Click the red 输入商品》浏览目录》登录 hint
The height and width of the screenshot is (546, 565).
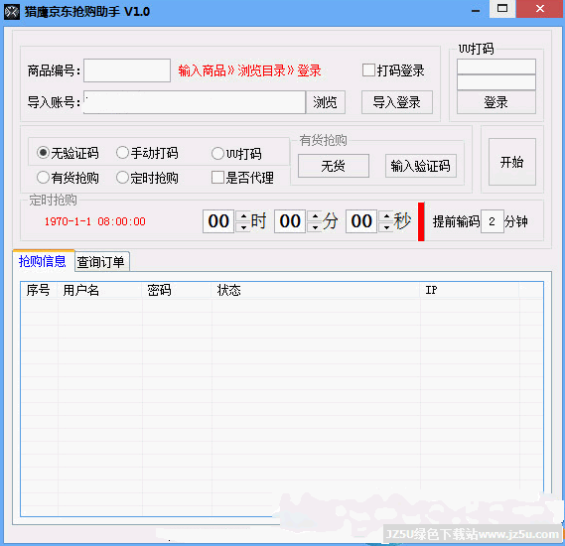point(249,70)
